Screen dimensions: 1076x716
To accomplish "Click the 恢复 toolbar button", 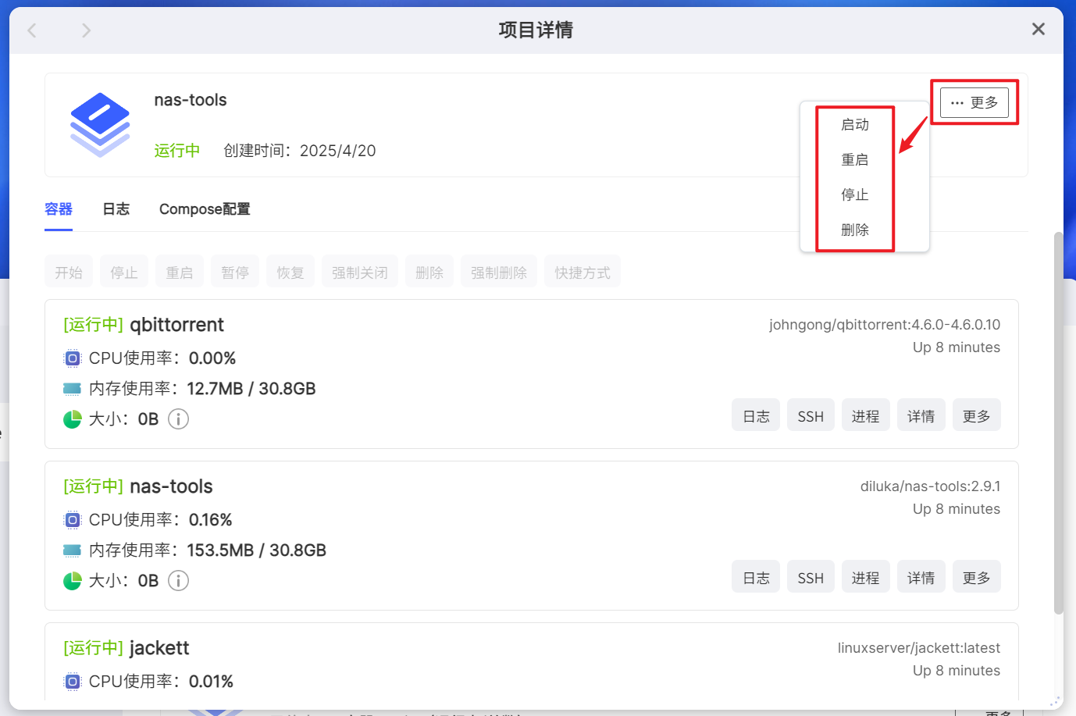I will click(290, 272).
